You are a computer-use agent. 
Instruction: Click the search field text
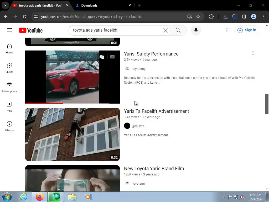[x=95, y=30]
